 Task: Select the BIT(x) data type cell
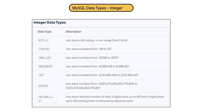coord(44,40)
